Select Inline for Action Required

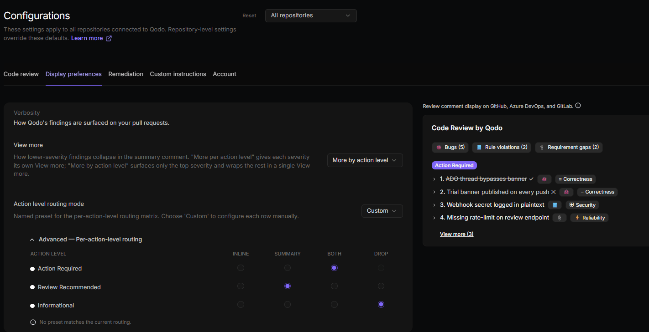(241, 268)
